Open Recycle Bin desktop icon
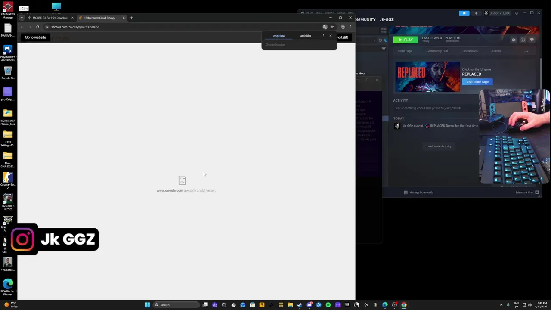Screen dimensions: 551x310 pos(8,72)
